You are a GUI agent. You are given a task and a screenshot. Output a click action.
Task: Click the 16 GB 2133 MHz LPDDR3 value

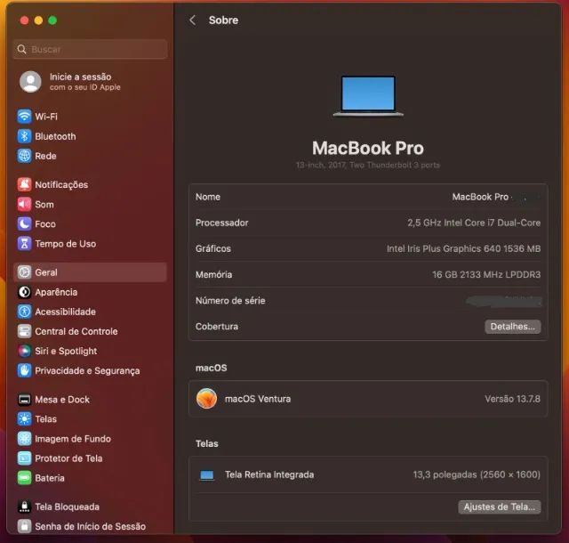[486, 274]
